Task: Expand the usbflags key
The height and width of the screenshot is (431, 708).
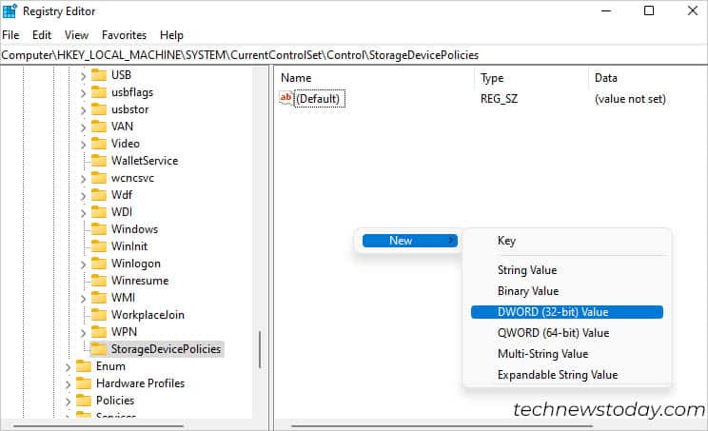Action: coord(83,93)
